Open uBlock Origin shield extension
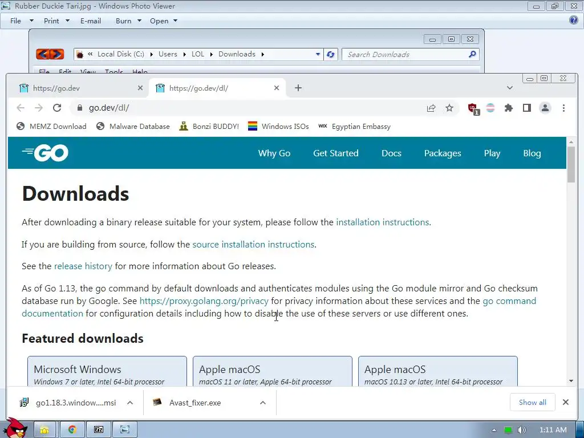Image resolution: width=584 pixels, height=438 pixels. point(473,109)
